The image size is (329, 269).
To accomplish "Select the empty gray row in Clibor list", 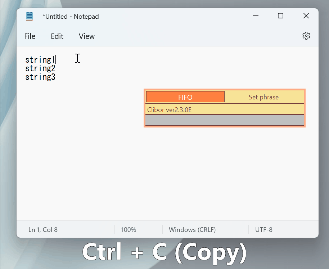I will (225, 120).
